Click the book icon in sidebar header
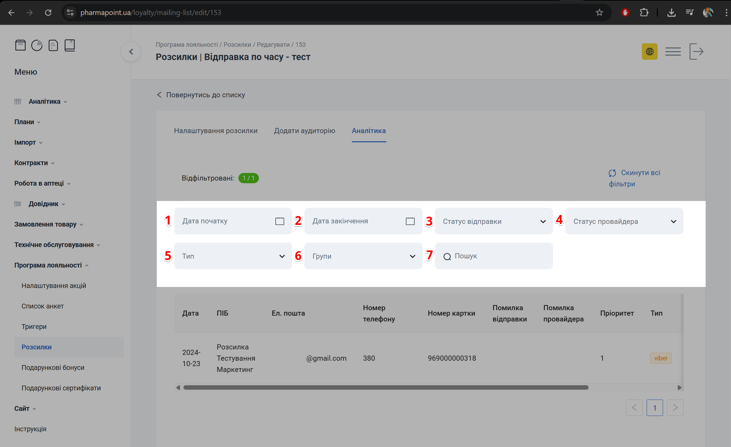731x447 pixels. pyautogui.click(x=70, y=45)
